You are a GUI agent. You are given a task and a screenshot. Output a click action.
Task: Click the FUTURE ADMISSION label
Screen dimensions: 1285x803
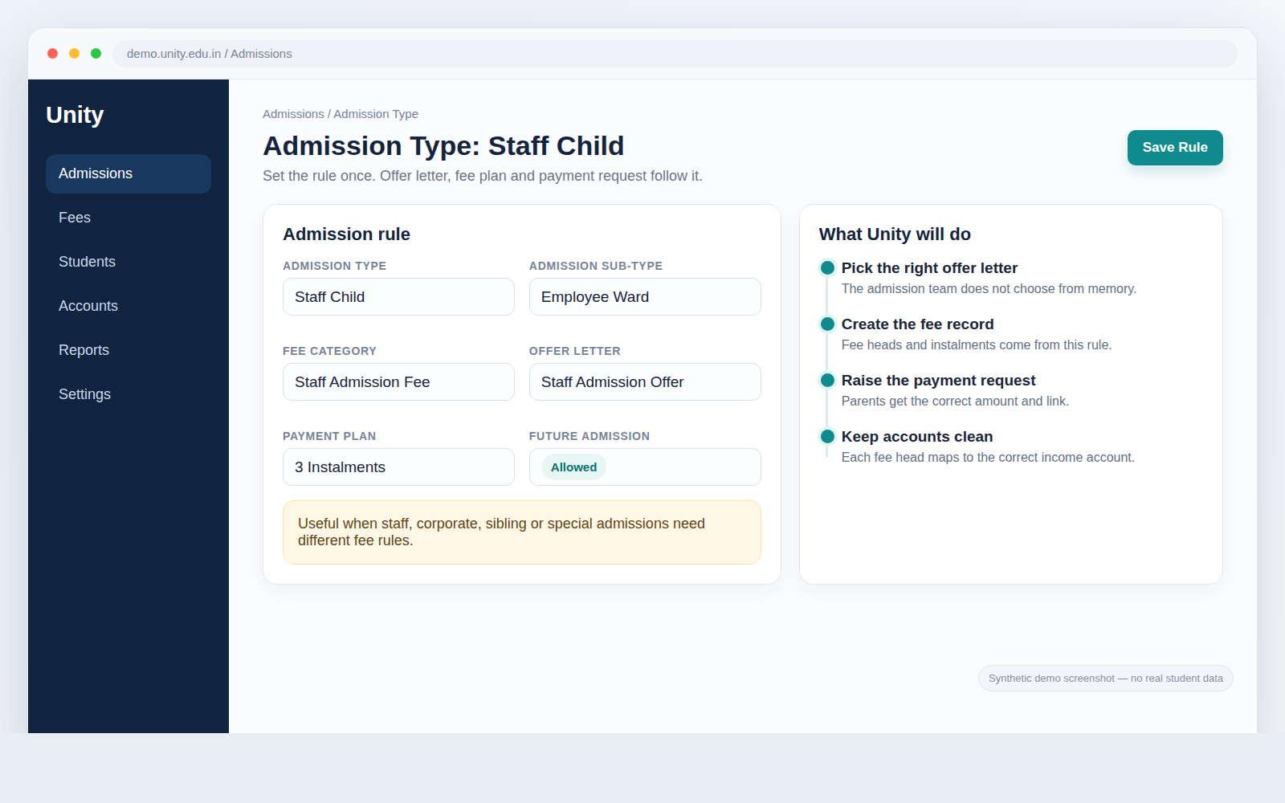589,436
